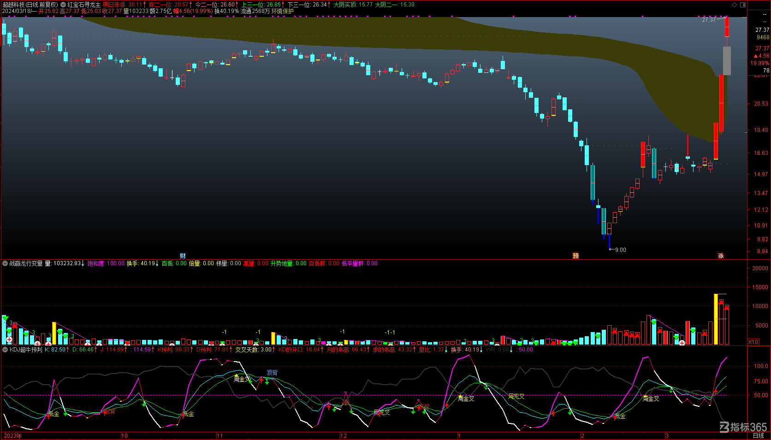Click the 月的乖离: 66.43 value
Viewport: 771px width, 440px height.
347,350
